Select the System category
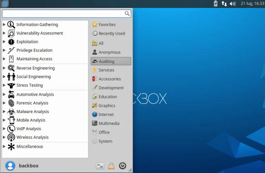 pos(111,141)
